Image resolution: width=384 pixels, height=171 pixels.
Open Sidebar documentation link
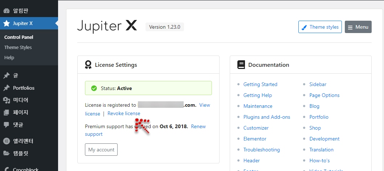[318, 84]
